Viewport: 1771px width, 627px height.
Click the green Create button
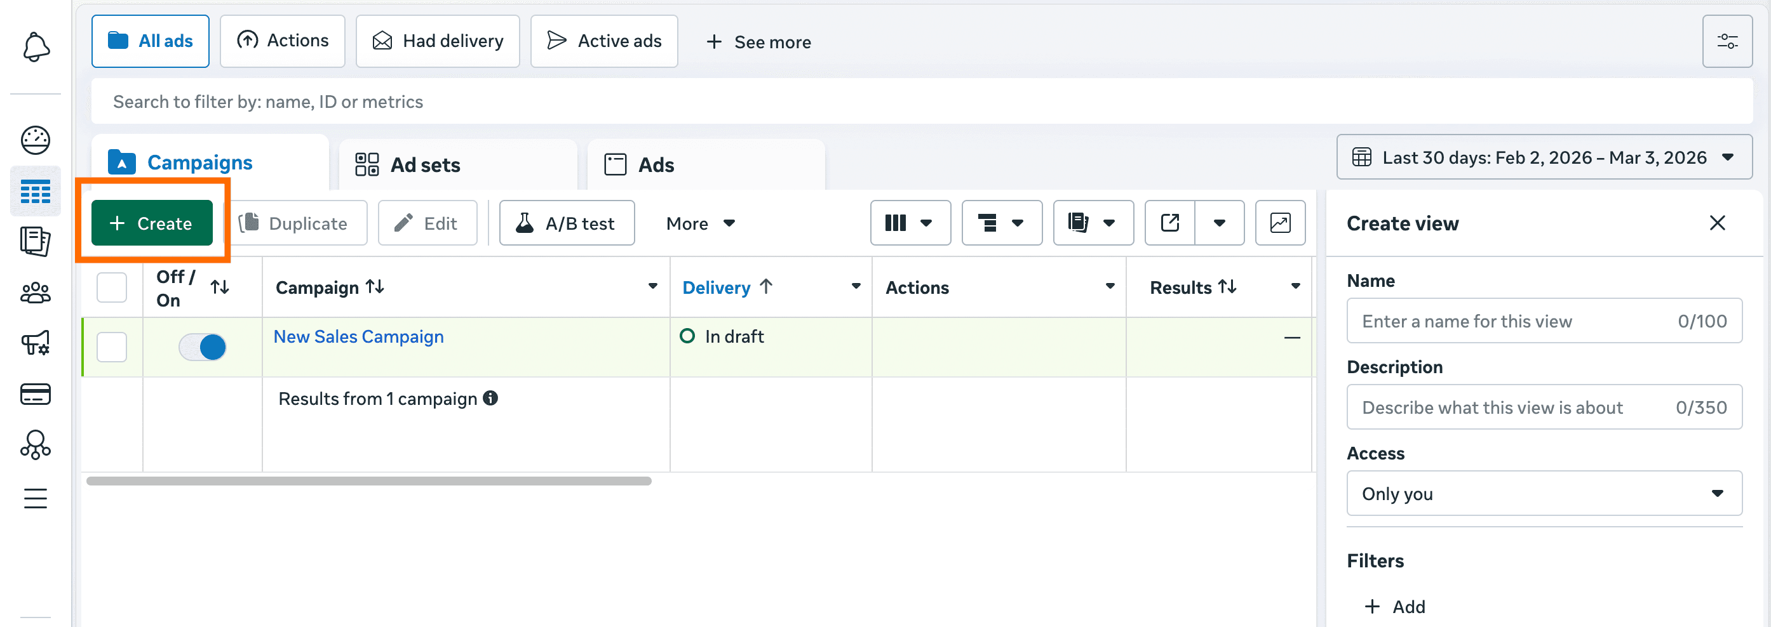tap(152, 223)
